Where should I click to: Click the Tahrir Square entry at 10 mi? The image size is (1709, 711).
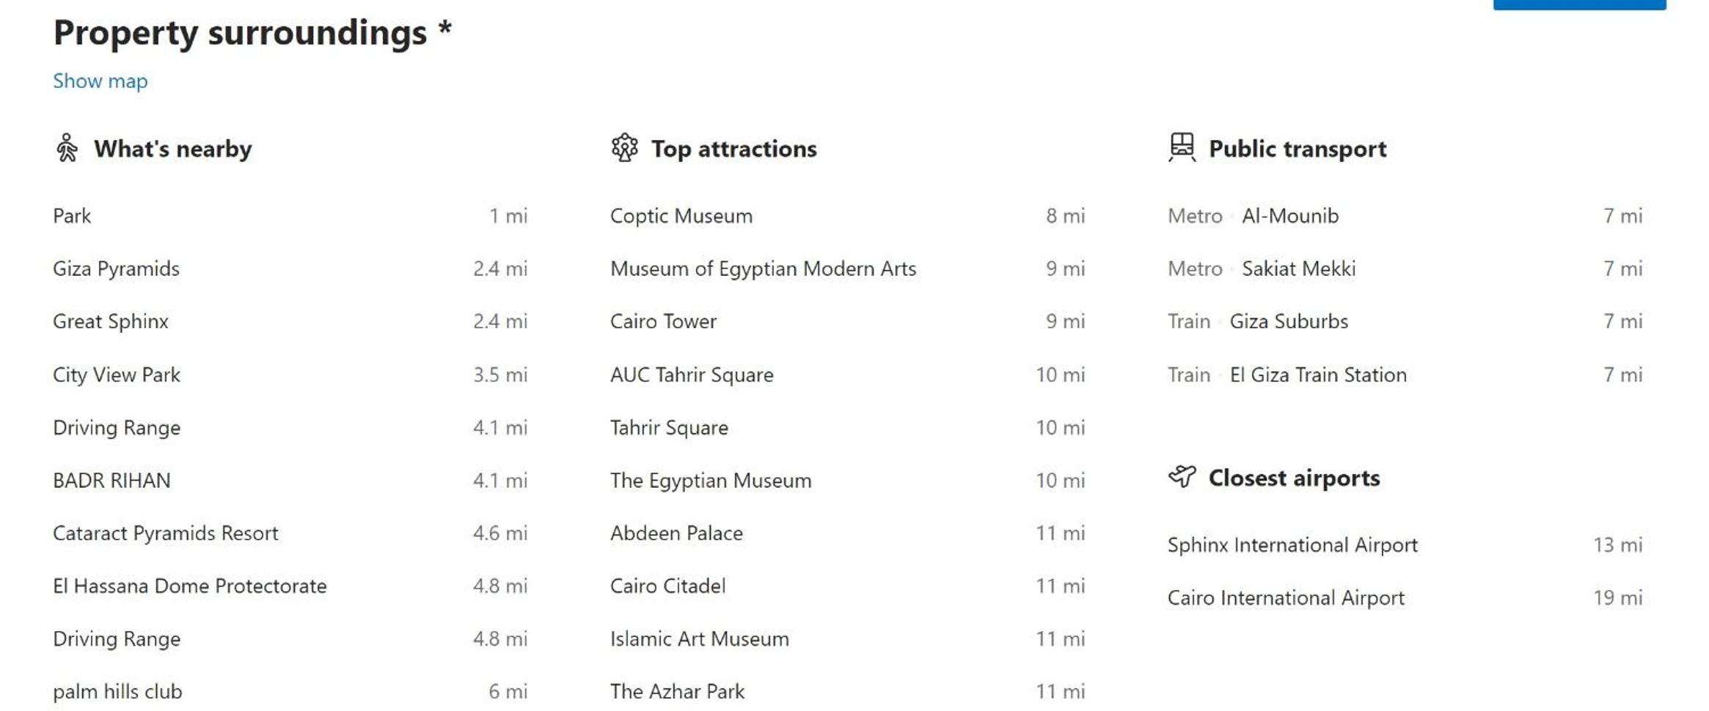(669, 427)
